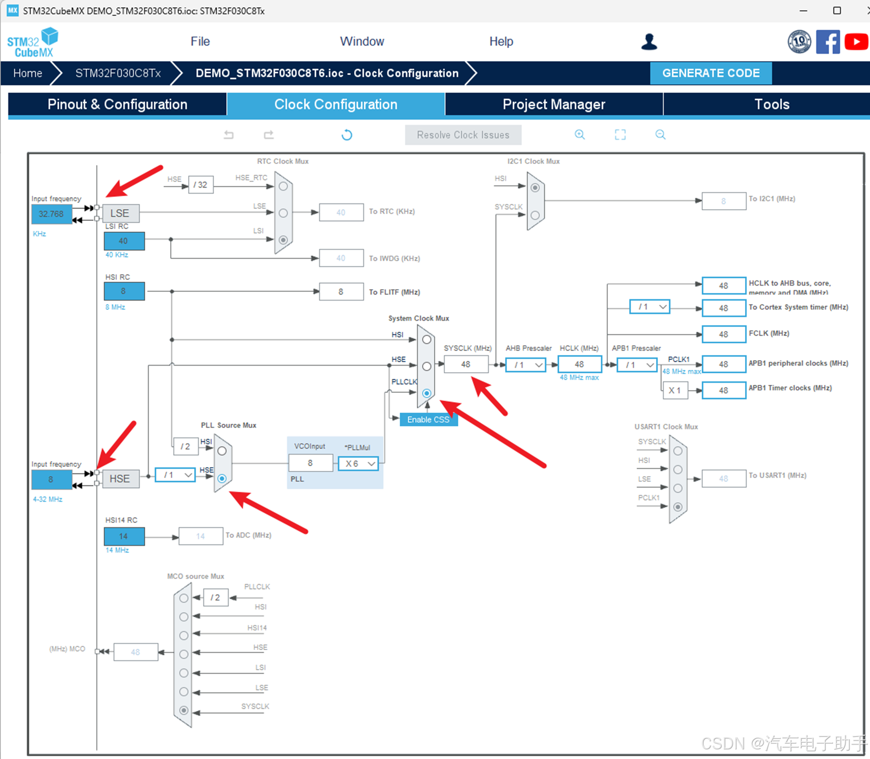The image size is (870, 759).
Task: Click the HSE input frequency 8 field
Action: (51, 480)
